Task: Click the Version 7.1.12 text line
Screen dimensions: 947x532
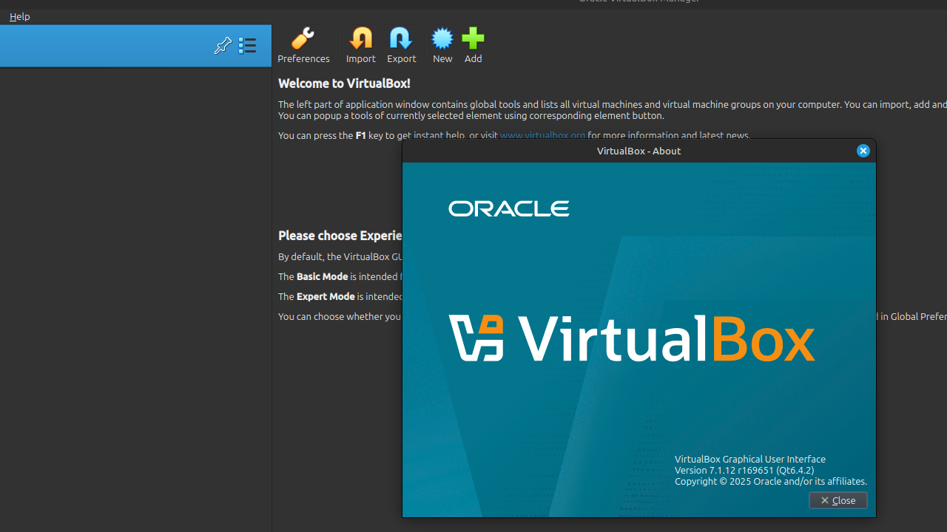Action: 744,470
